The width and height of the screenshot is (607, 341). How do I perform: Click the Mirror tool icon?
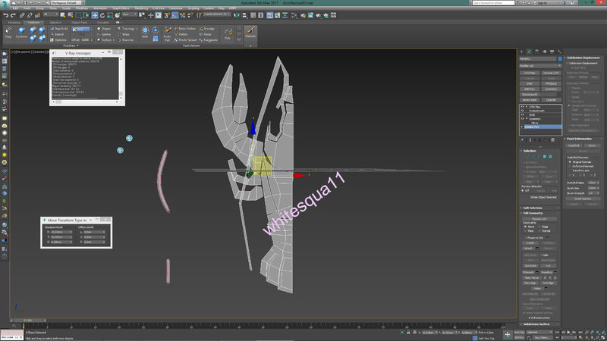pyautogui.click(x=237, y=15)
